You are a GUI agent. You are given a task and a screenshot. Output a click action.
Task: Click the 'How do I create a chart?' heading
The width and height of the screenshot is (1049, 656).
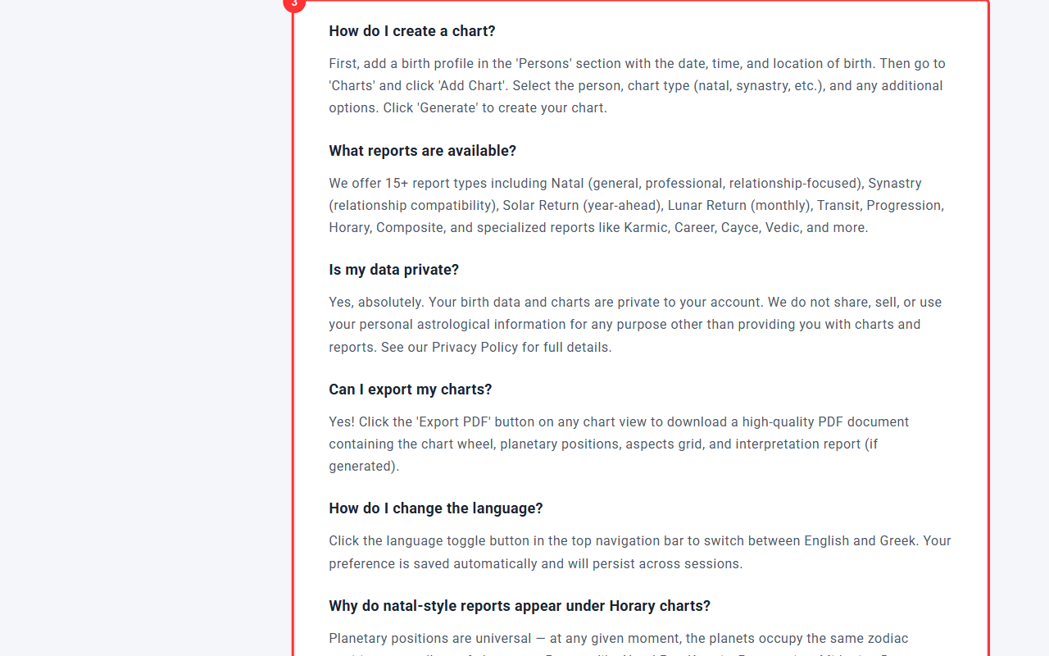412,31
